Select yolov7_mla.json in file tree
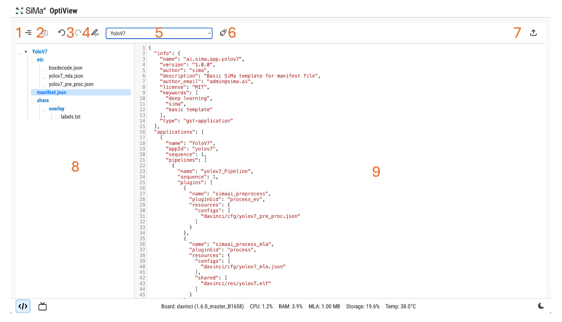The width and height of the screenshot is (562, 322). click(66, 76)
